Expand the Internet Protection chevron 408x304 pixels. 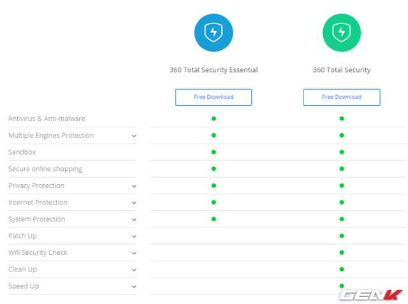(x=134, y=203)
